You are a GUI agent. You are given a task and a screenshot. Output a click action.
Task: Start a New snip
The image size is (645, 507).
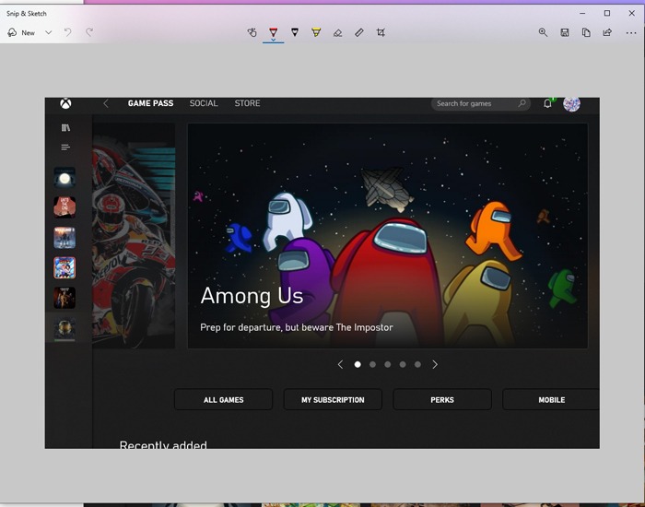click(x=21, y=32)
